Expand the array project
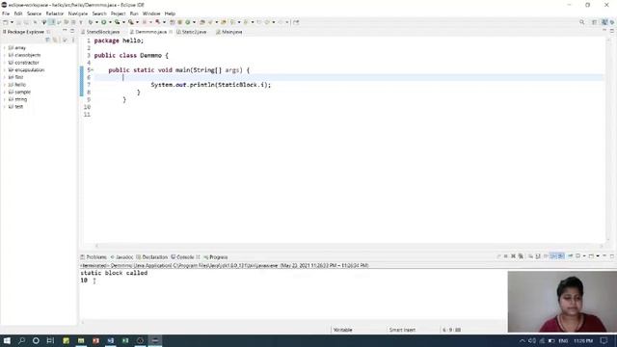The height and width of the screenshot is (347, 617). (x=5, y=47)
